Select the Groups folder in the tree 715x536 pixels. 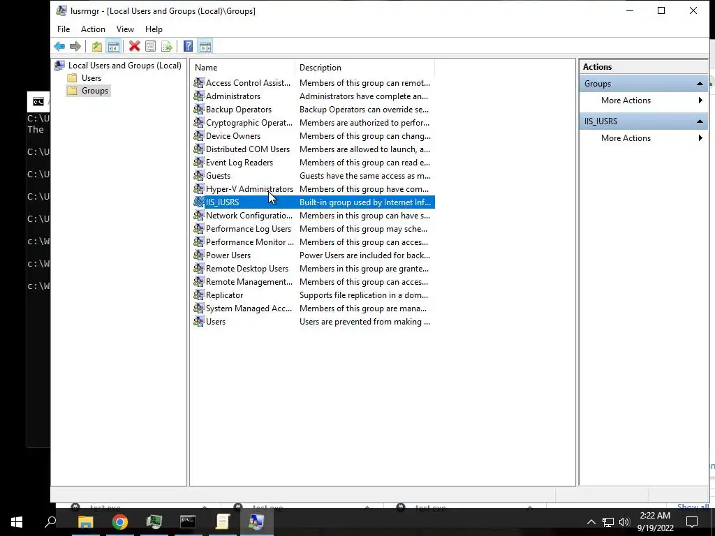[95, 91]
